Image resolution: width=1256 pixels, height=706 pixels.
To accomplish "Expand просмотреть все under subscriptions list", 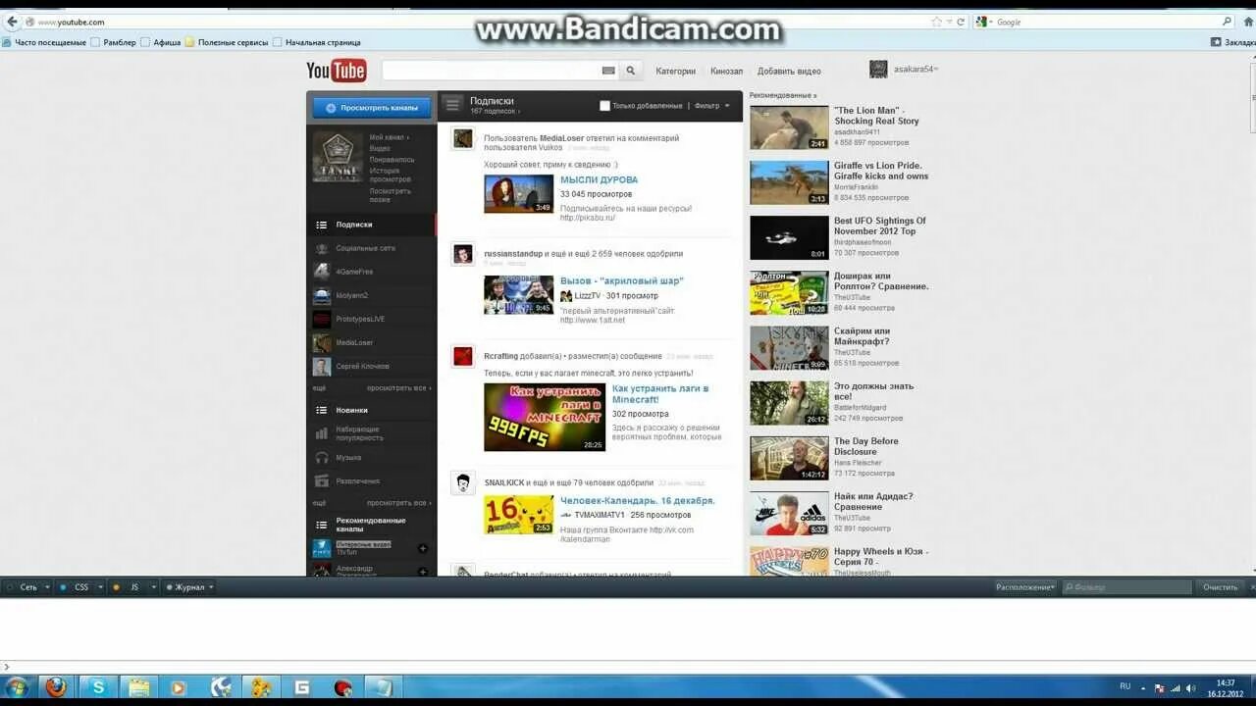I will click(x=398, y=388).
